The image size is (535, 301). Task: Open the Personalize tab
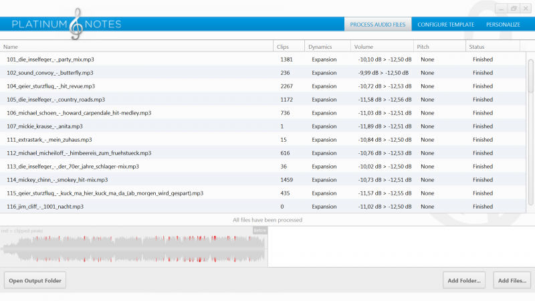tap(503, 25)
